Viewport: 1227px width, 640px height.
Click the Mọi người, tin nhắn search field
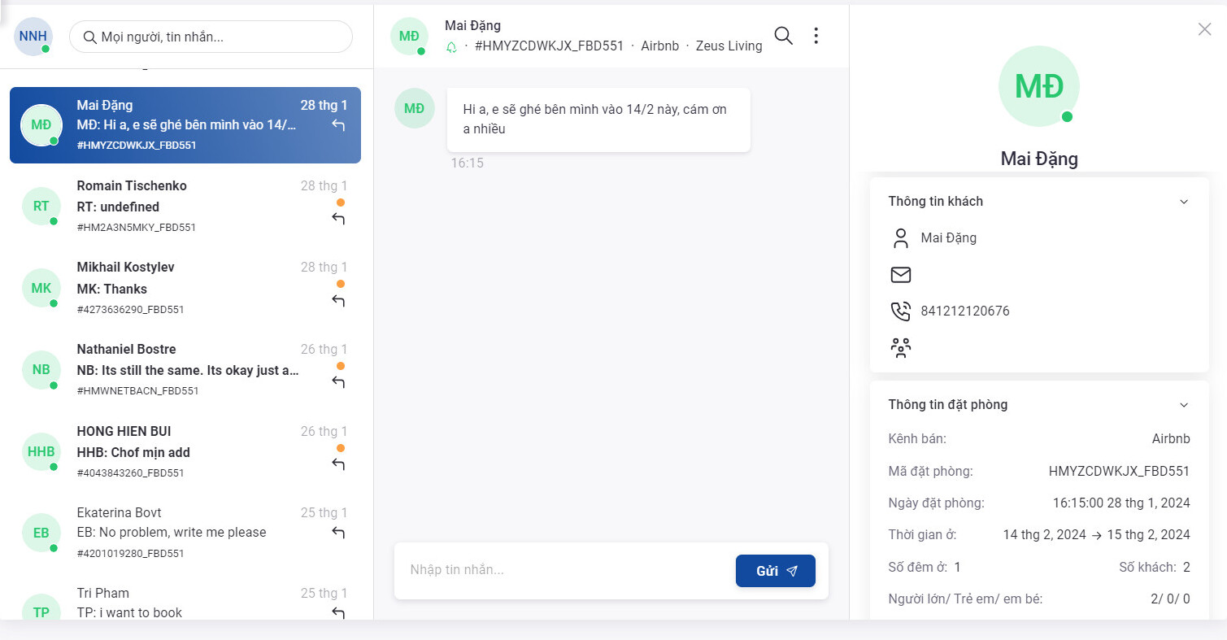click(x=211, y=37)
